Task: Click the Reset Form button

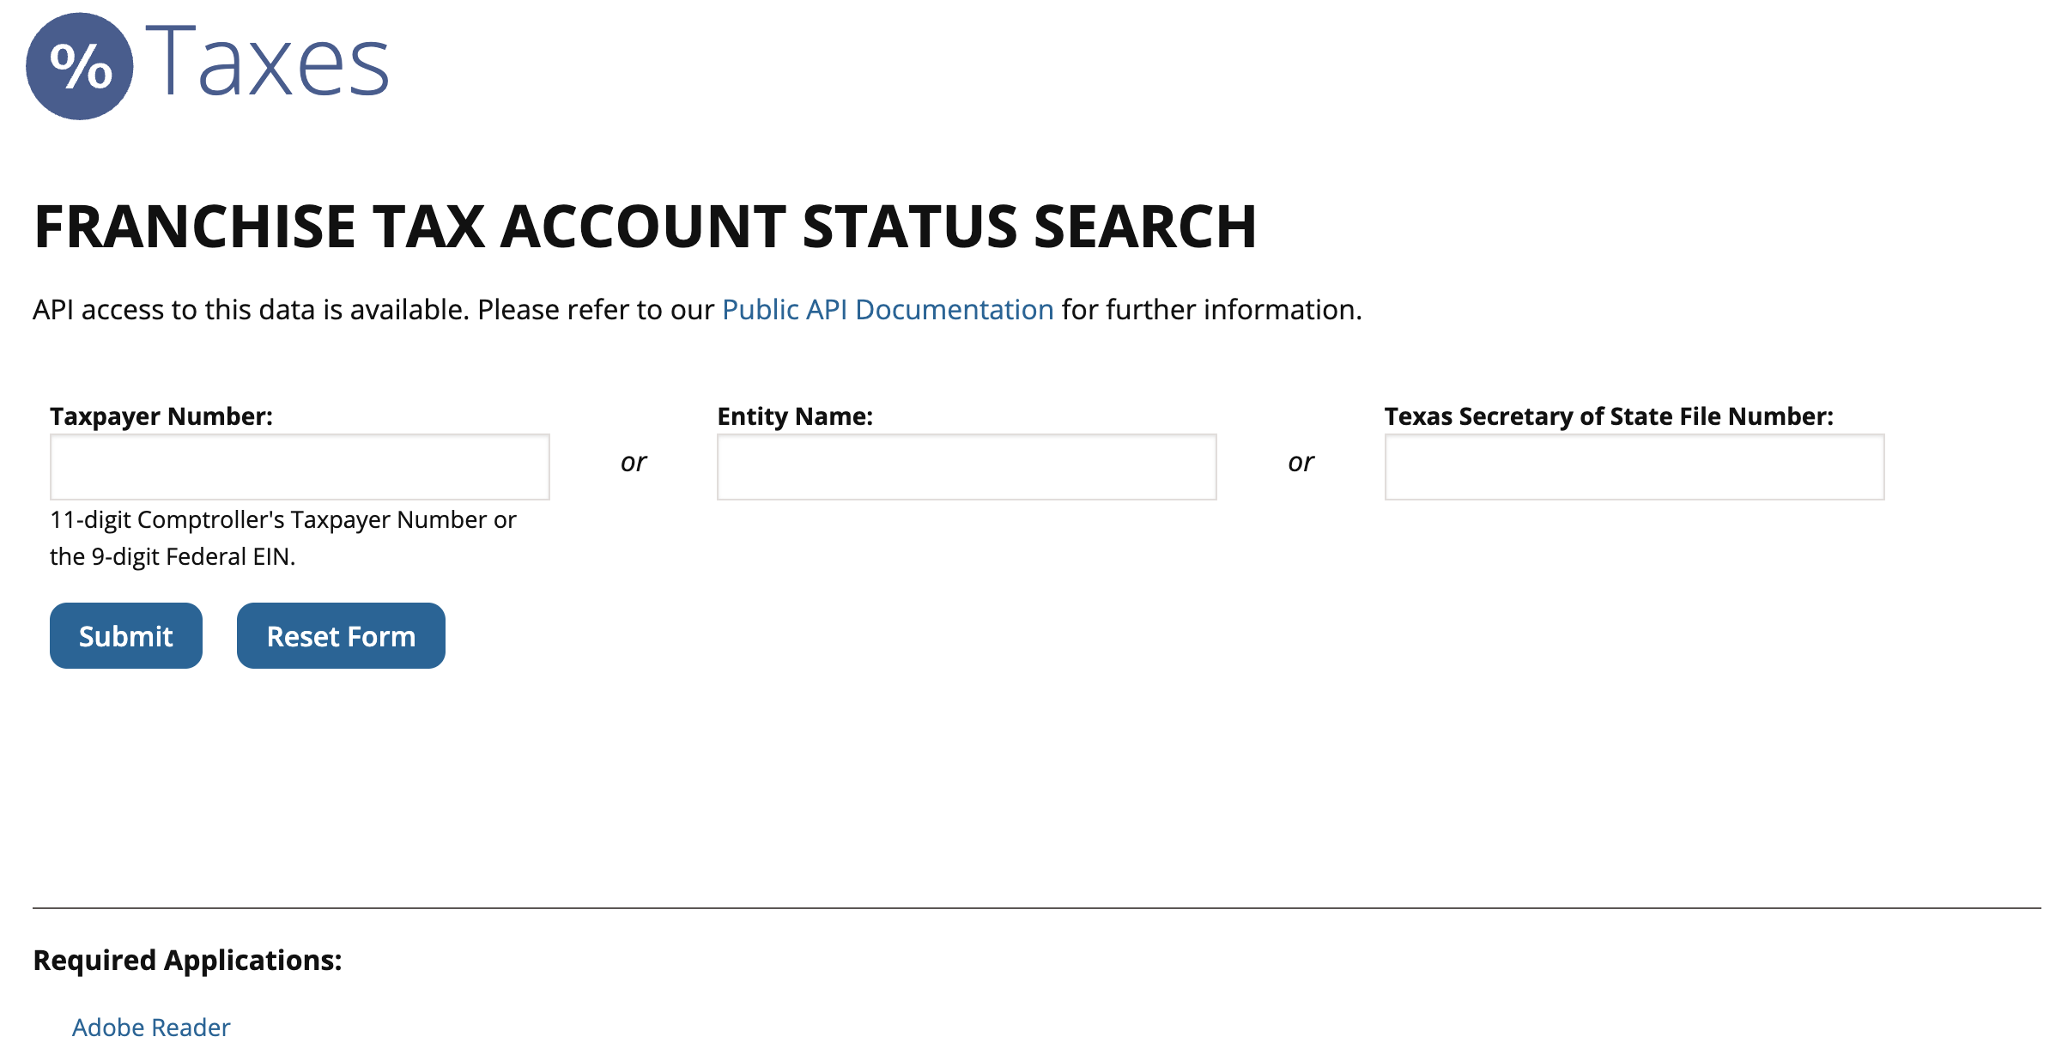Action: pyautogui.click(x=341, y=636)
